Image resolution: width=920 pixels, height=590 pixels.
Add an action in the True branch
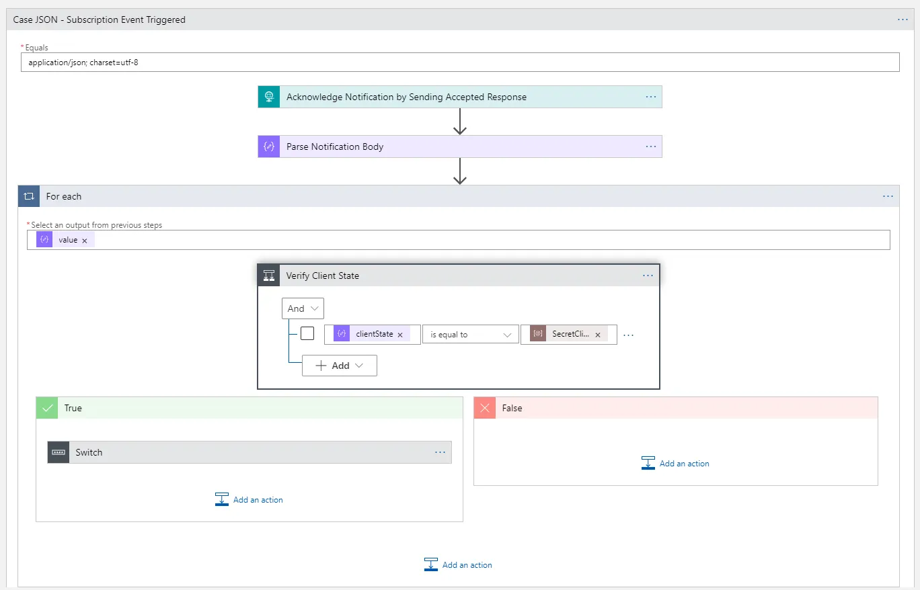click(249, 500)
